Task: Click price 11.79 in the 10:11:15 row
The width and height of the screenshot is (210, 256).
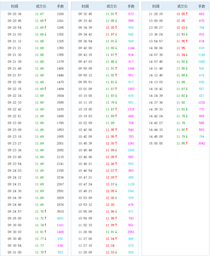Action: tap(110, 102)
